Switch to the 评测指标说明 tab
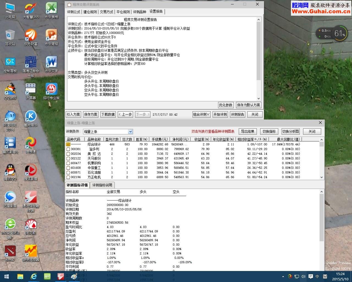Image resolution: width=352 pixels, height=282 pixels. coord(102,185)
